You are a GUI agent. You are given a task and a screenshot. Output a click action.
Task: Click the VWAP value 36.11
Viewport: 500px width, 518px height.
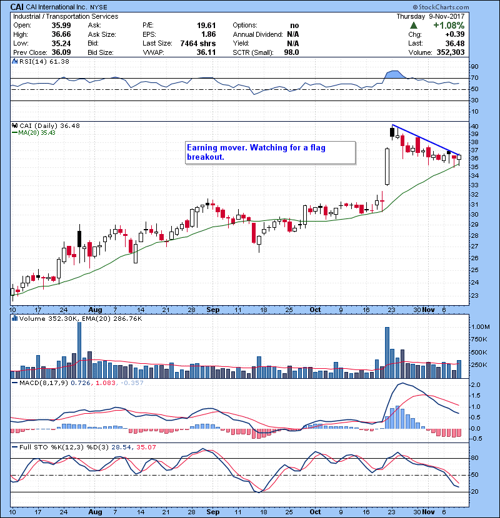coord(206,52)
